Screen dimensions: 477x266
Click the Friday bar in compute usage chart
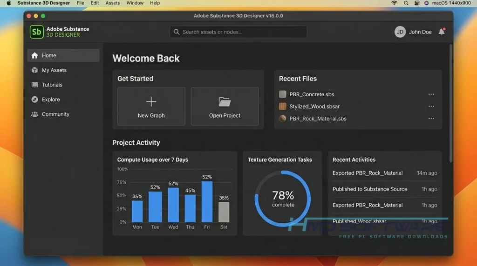tap(207, 202)
